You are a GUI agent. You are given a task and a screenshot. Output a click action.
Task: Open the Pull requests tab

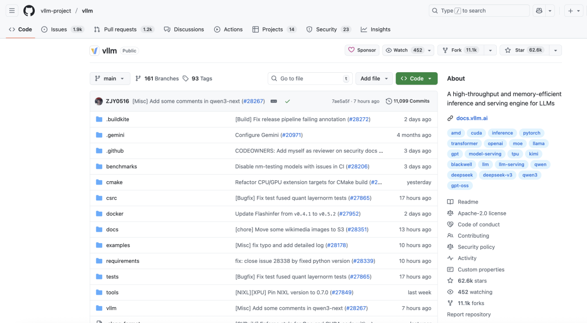pos(124,29)
